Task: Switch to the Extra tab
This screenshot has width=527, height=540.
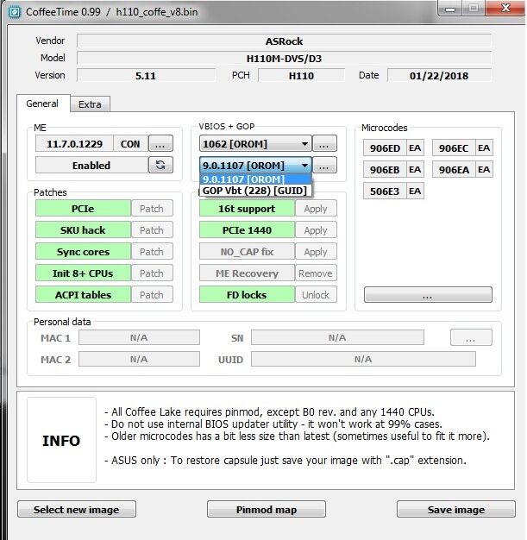Action: tap(90, 104)
